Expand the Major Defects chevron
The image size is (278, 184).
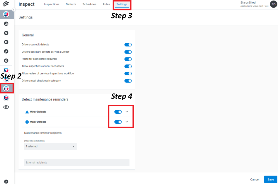(x=126, y=122)
